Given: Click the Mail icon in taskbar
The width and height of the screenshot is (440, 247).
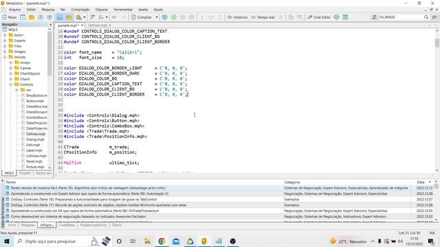Looking at the screenshot, I should click(176, 241).
